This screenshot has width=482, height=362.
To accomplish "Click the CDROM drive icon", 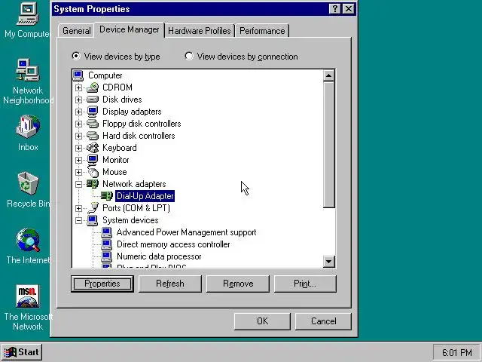I will coord(93,87).
